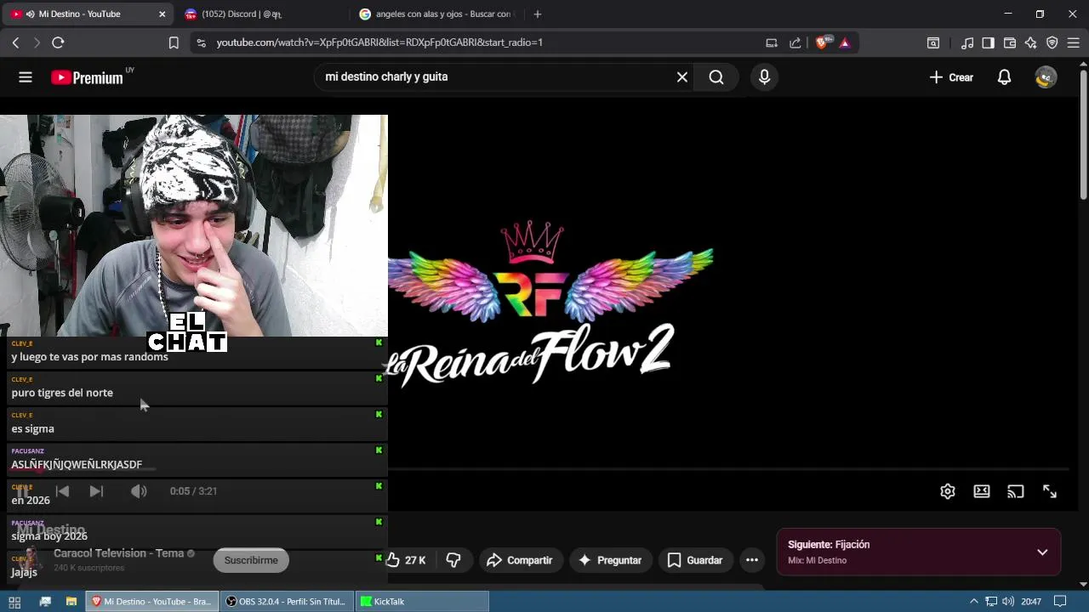The width and height of the screenshot is (1089, 612).
Task: Open the player settings gear
Action: pos(948,491)
